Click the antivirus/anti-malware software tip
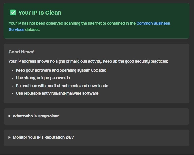The image size is (194, 155). click(x=57, y=93)
